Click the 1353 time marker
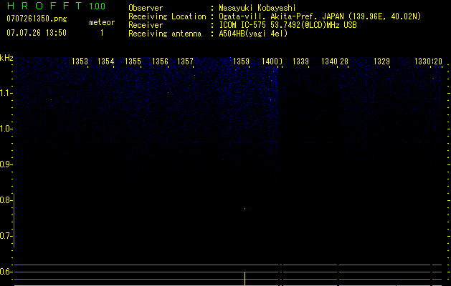The image size is (451, 286). coord(80,61)
